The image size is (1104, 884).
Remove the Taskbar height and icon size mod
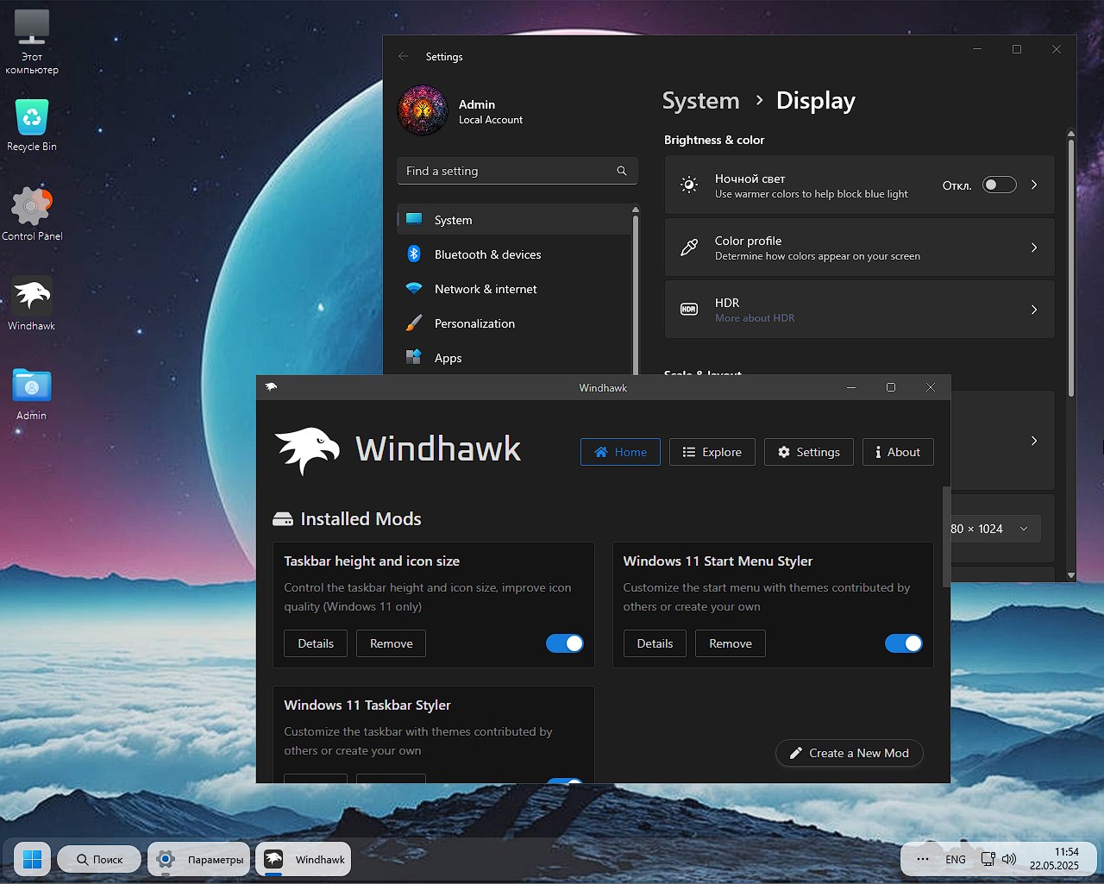click(x=392, y=643)
